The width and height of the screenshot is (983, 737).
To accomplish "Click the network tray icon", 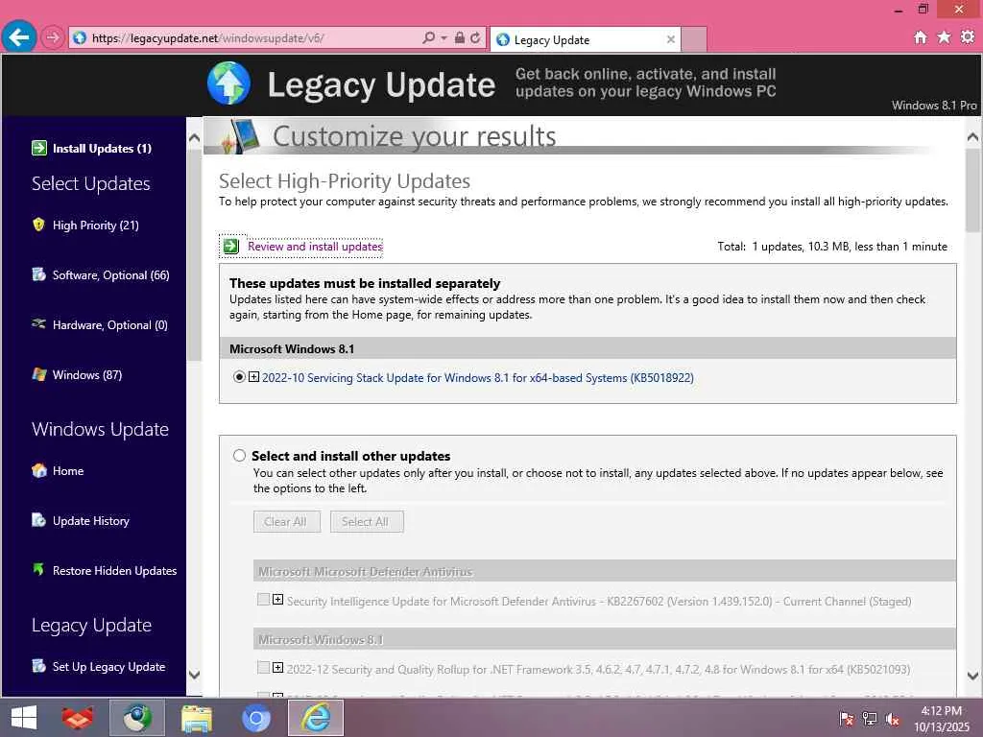I will tap(870, 719).
